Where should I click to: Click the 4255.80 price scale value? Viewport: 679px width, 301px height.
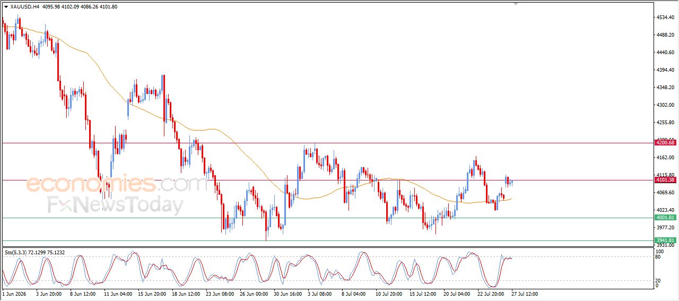click(x=665, y=123)
